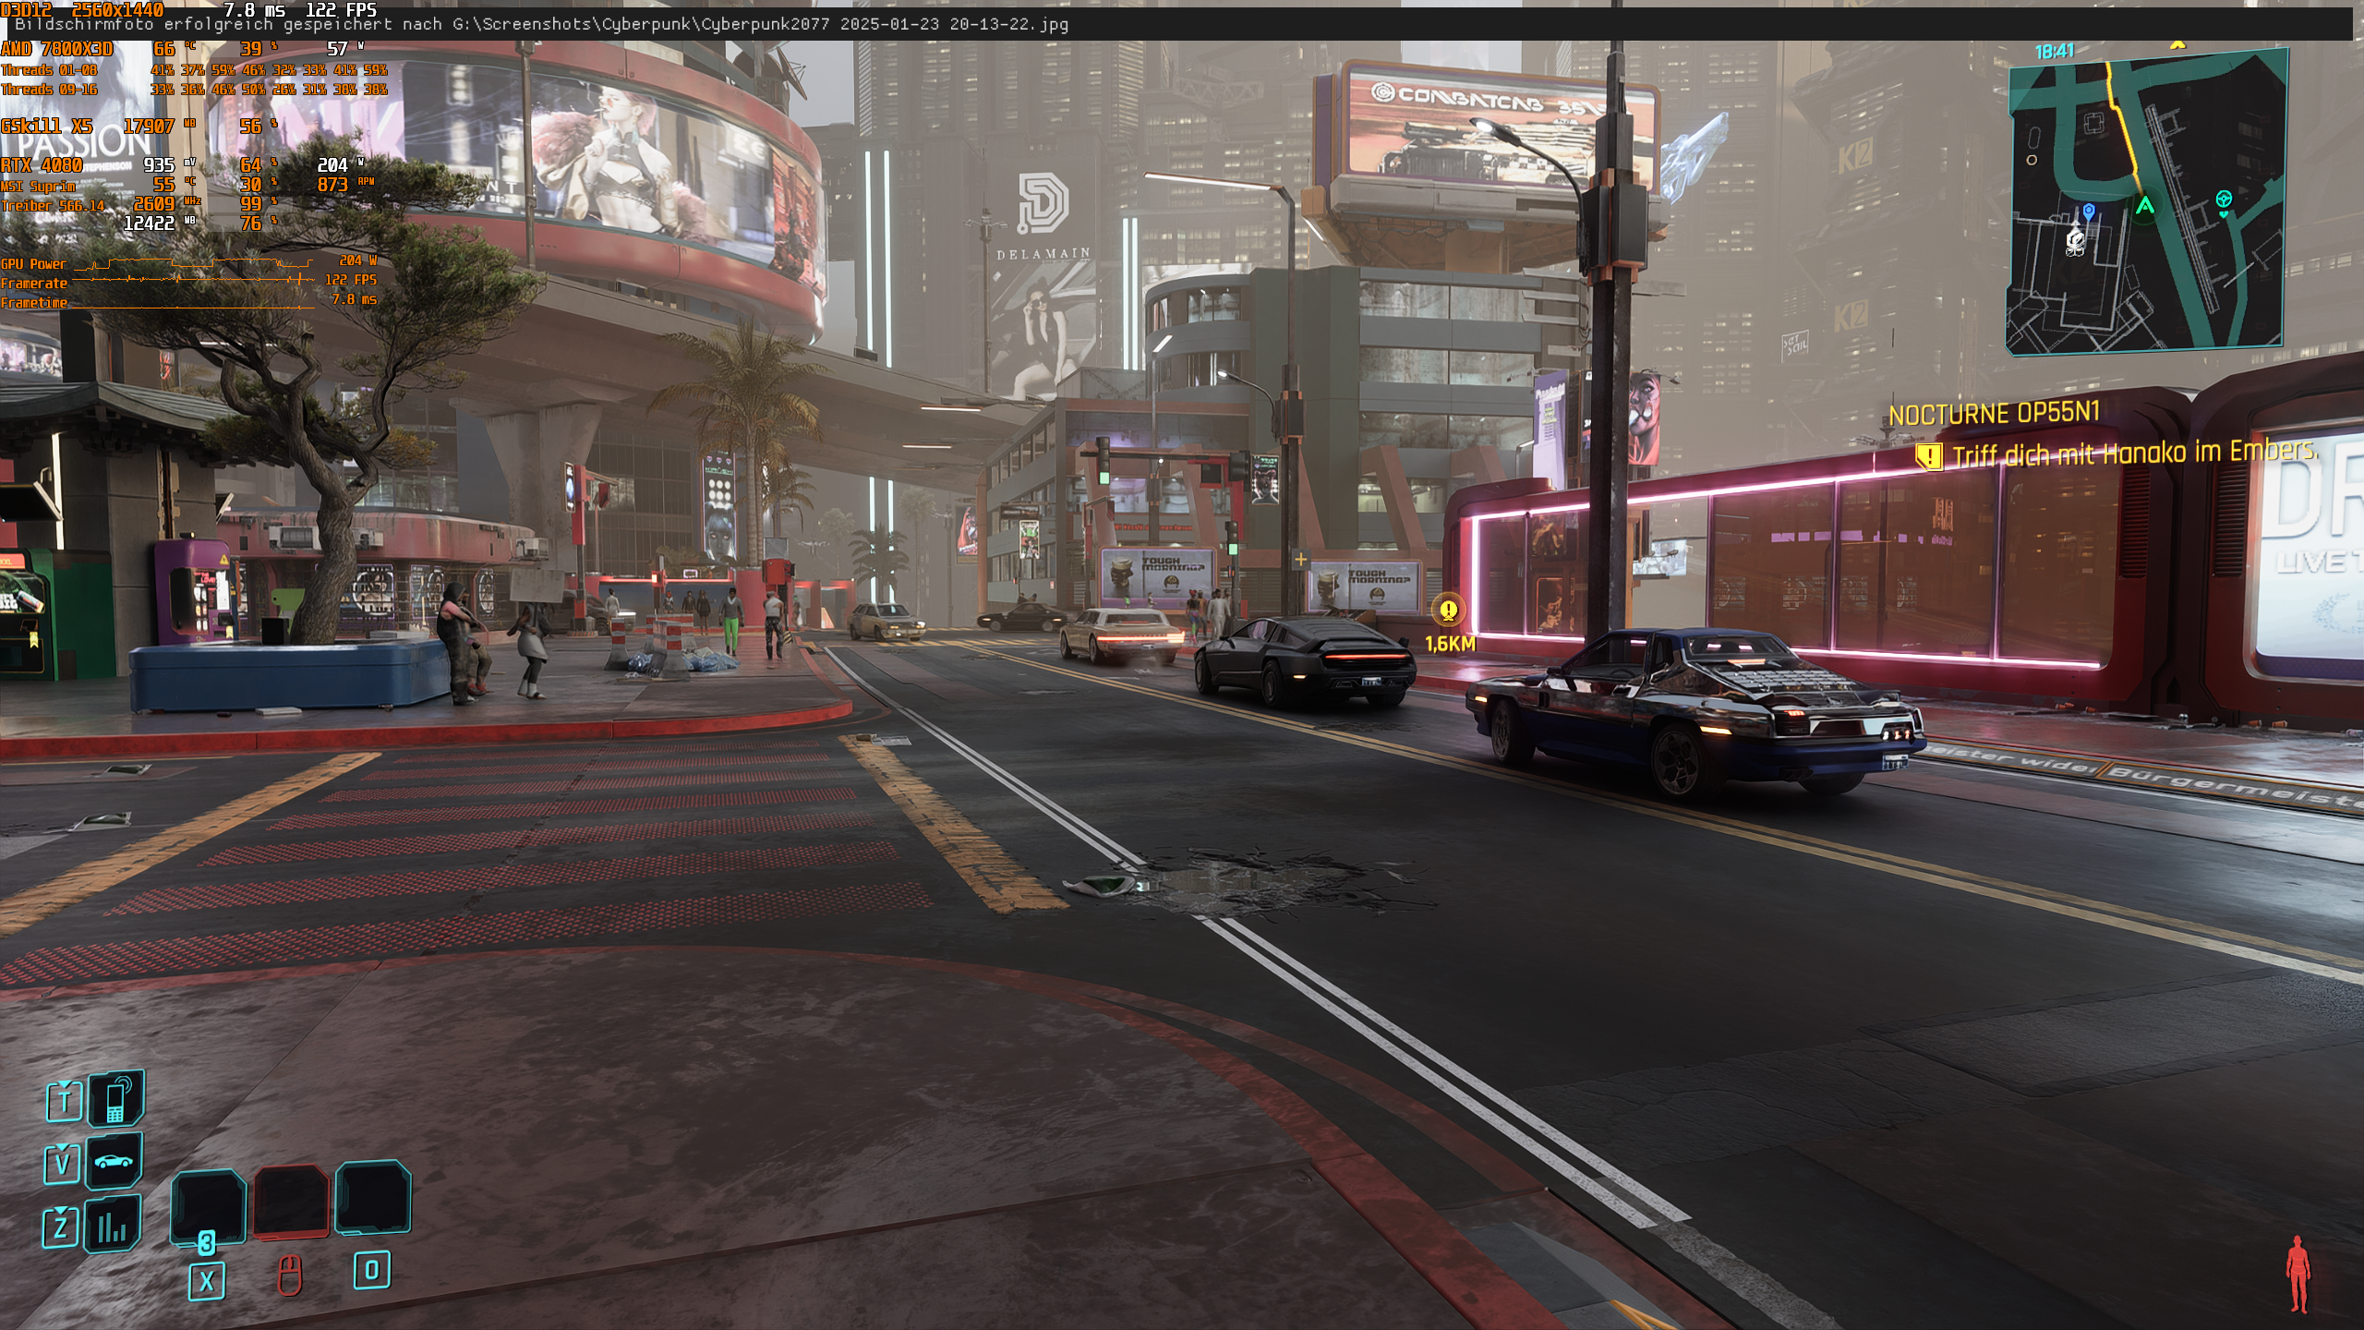
Task: Select the quick slot with count 3
Action: [x=209, y=1205]
